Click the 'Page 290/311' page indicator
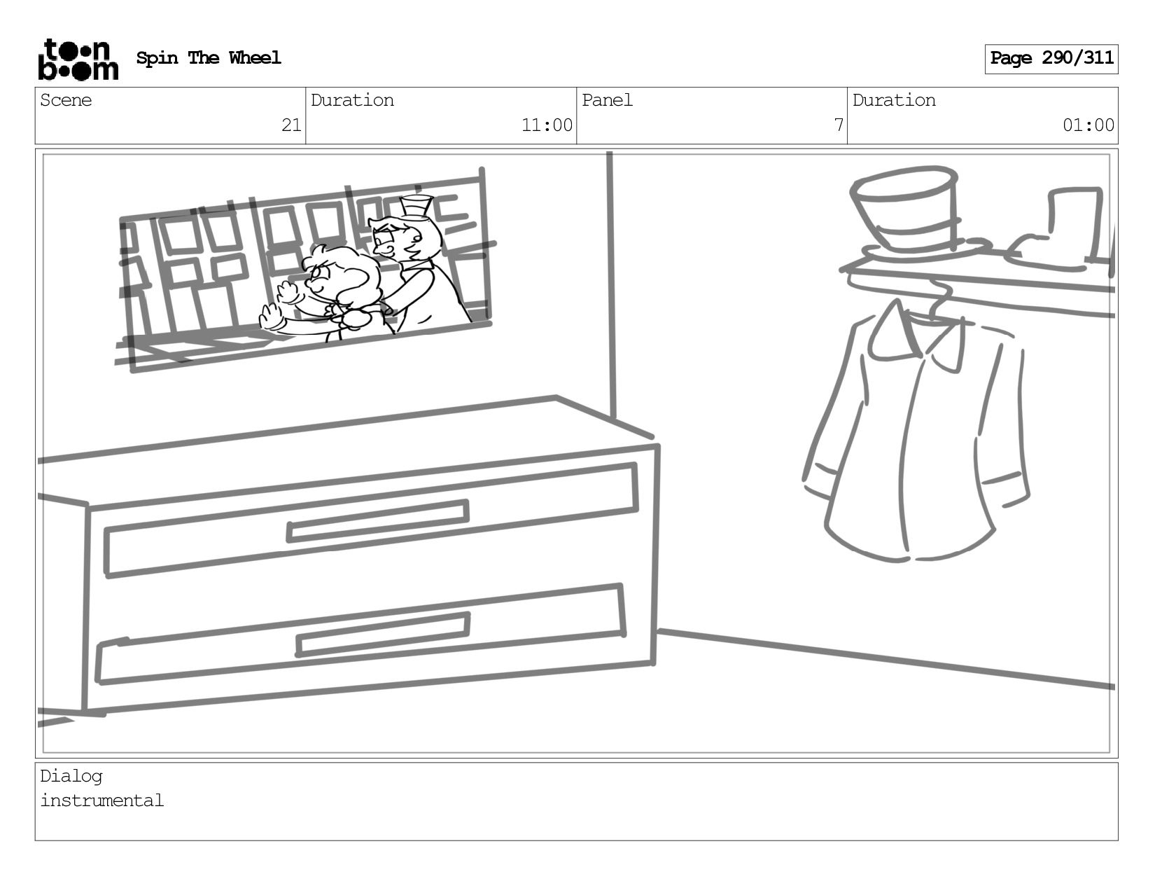Viewport: 1155px width, 893px height. (x=1051, y=59)
